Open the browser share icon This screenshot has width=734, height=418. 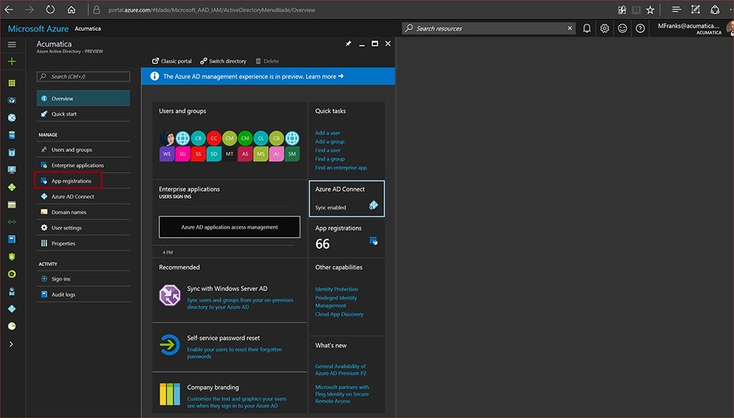[x=715, y=9]
